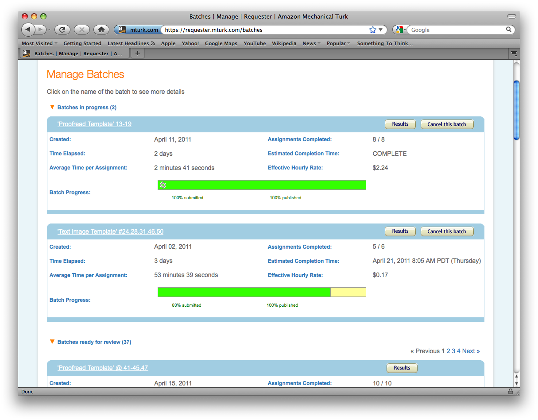Image resolution: width=538 pixels, height=420 pixels.
Task: Open 'Text Image Template' #24,28,31,46,50 batch
Action: pyautogui.click(x=110, y=231)
